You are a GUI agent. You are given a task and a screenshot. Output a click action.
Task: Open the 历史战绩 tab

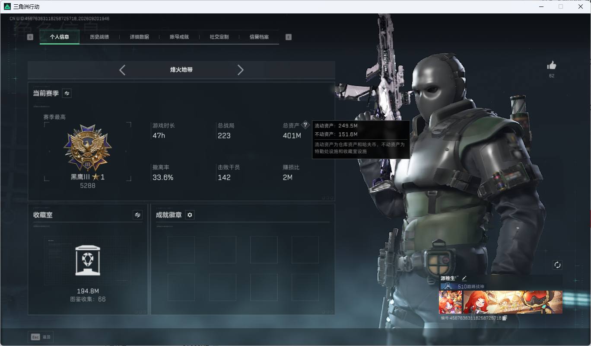[x=99, y=37]
